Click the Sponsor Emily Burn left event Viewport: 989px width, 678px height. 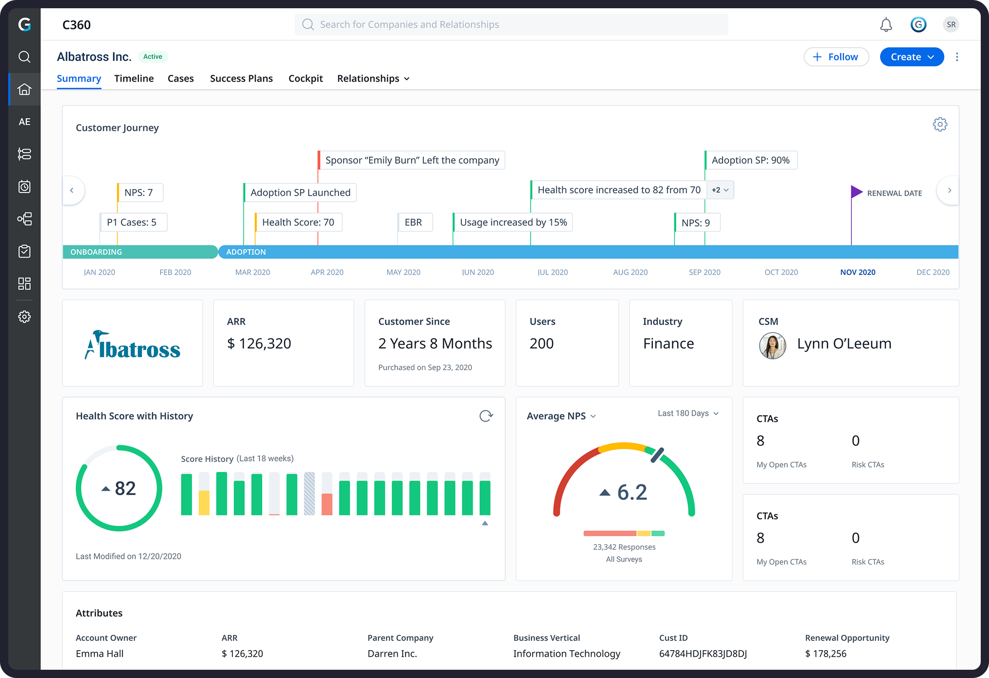[x=412, y=160]
